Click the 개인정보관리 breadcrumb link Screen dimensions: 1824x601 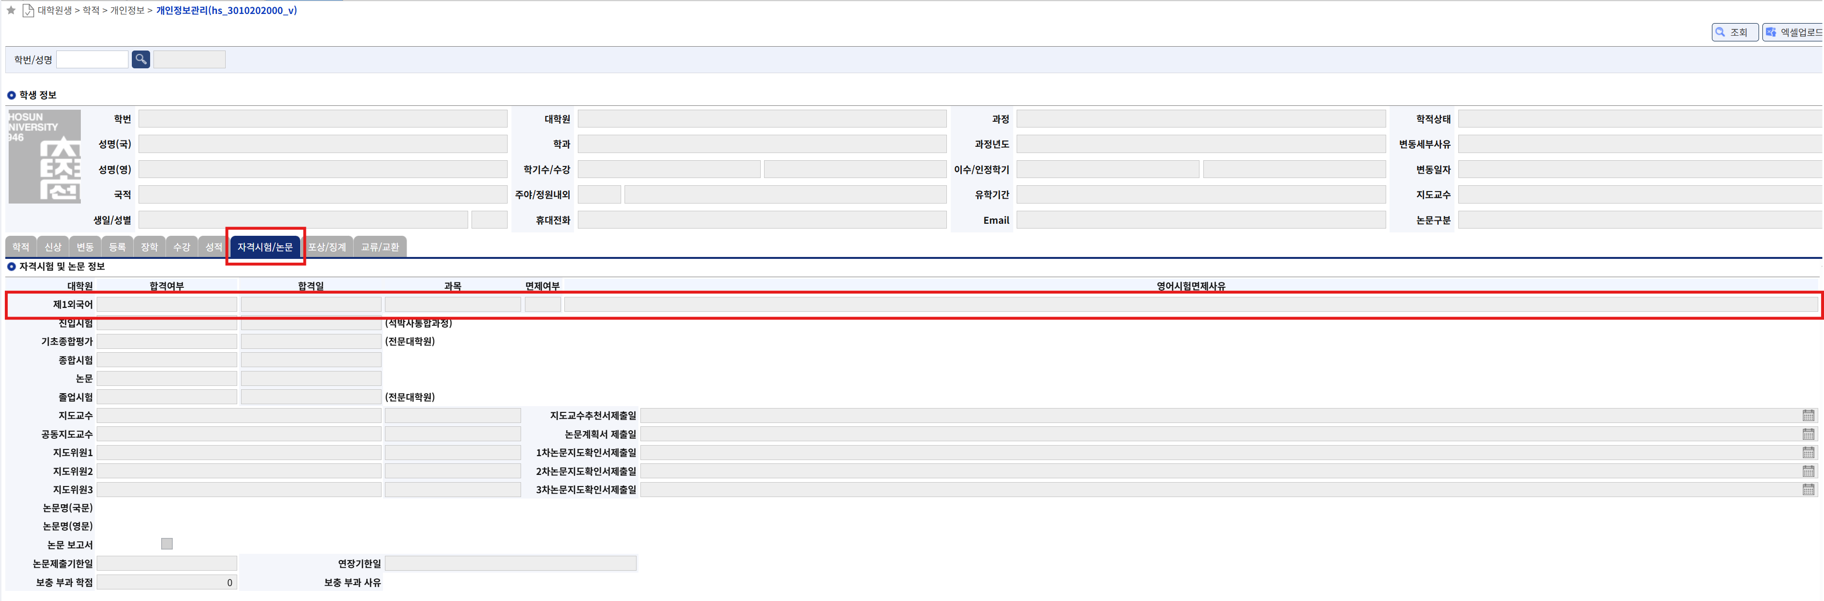click(x=227, y=10)
